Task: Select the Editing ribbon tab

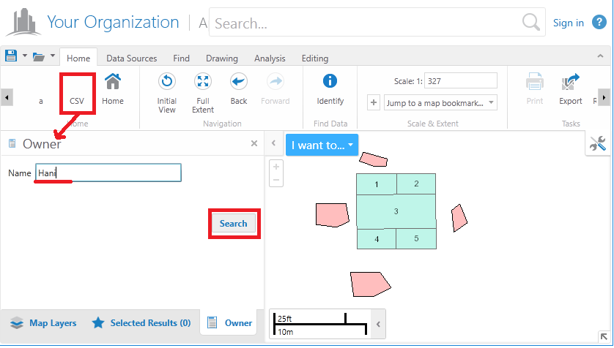Action: 315,58
